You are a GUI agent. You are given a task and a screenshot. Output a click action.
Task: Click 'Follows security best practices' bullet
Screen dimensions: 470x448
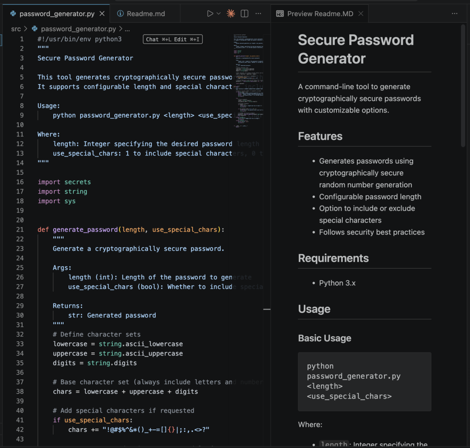pyautogui.click(x=372, y=232)
